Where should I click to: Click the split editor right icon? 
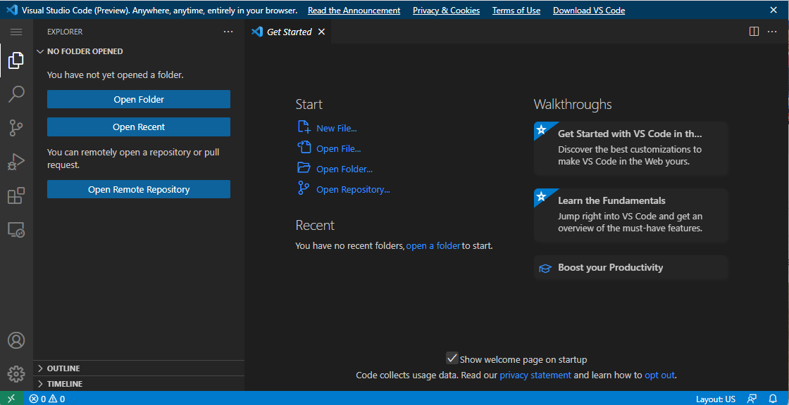pyautogui.click(x=754, y=32)
